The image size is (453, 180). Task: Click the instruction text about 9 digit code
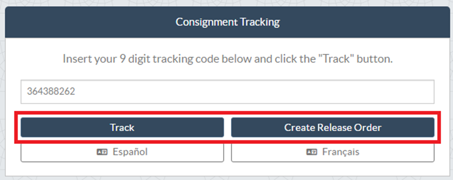pyautogui.click(x=228, y=59)
